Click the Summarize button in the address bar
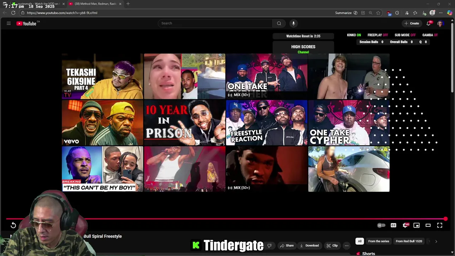Image resolution: width=455 pixels, height=256 pixels. 346,13
